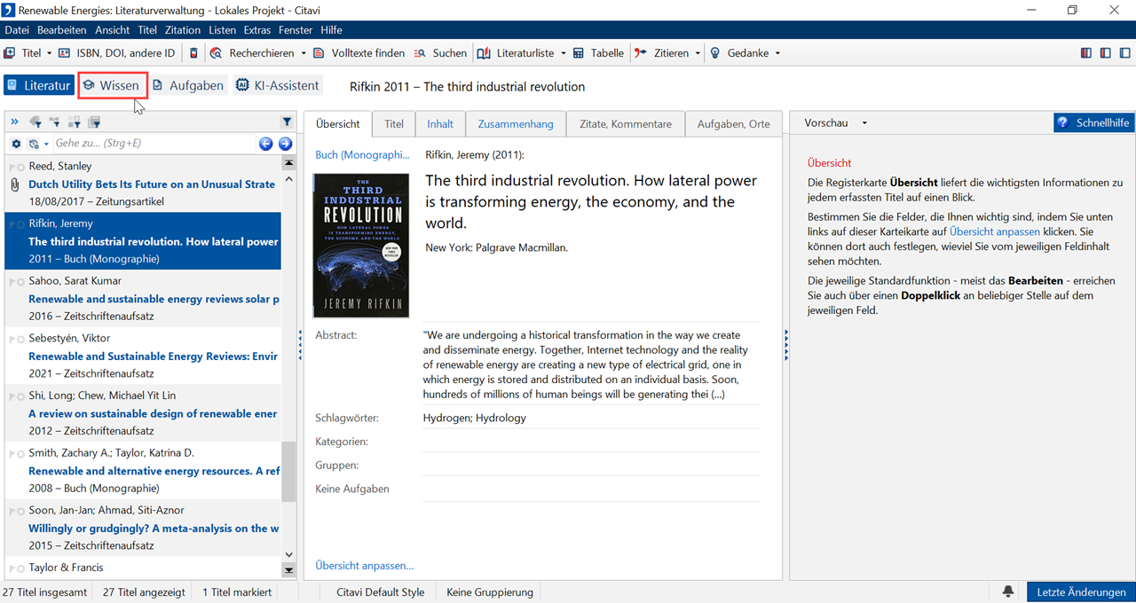This screenshot has width=1136, height=603.
Task: Switch to the Zitate, Kommentare tab
Action: coord(625,124)
